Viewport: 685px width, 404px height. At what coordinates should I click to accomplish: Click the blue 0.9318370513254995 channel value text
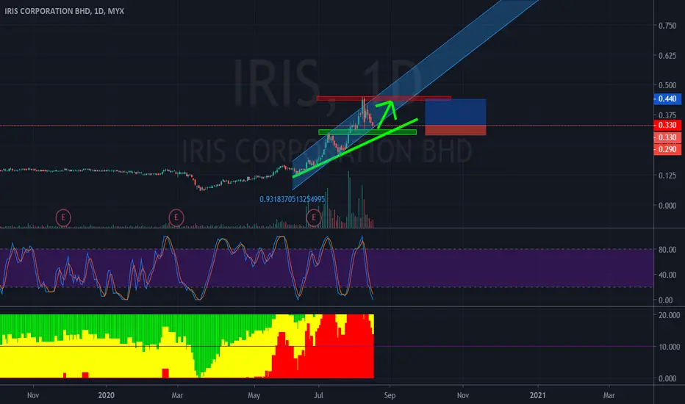(293, 199)
